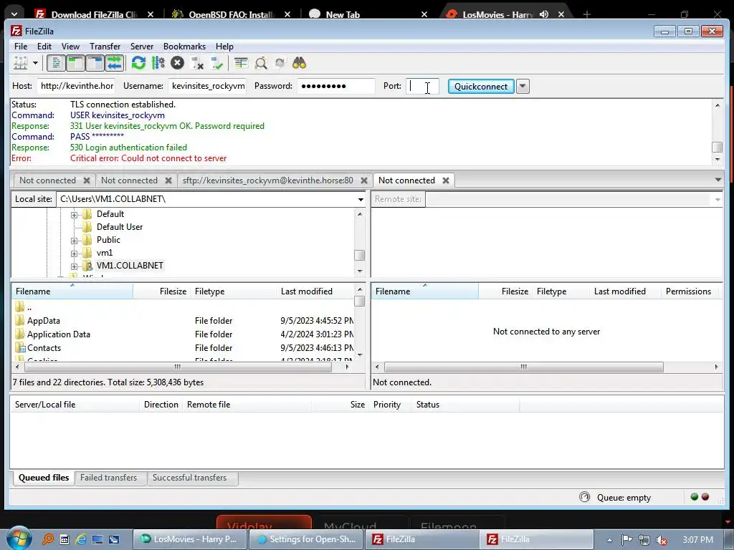Select the AppData folder row

click(x=183, y=321)
